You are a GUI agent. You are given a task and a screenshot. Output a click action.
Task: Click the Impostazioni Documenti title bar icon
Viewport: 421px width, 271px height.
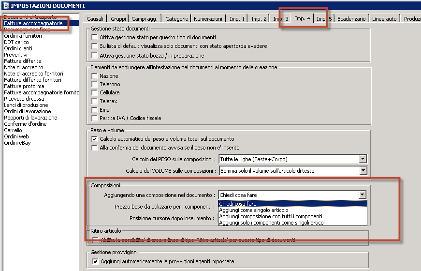[6, 5]
